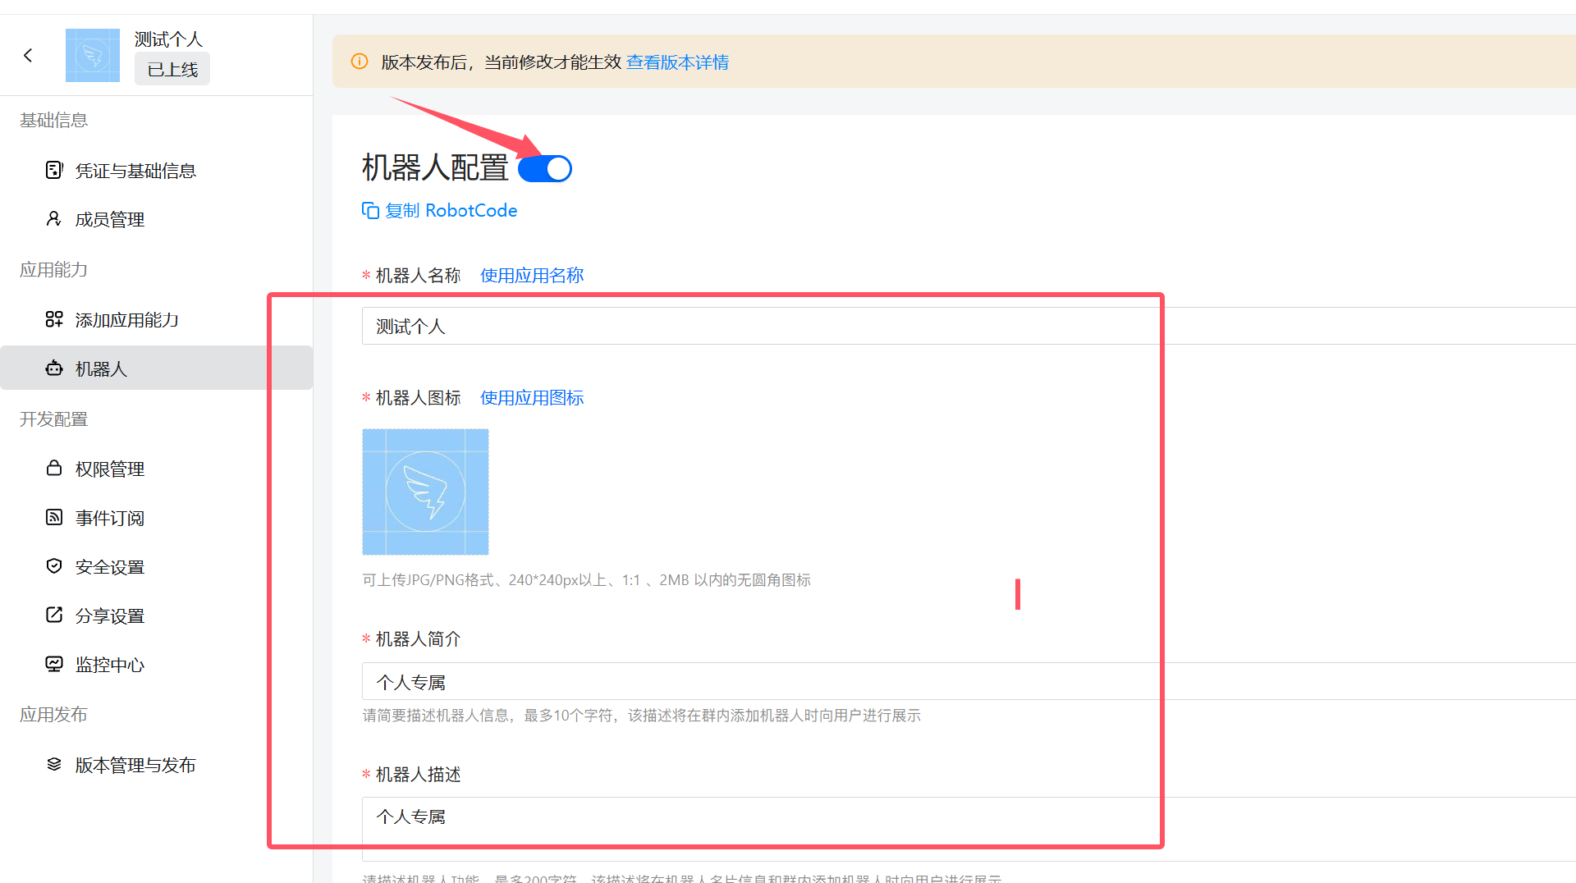This screenshot has width=1576, height=883.
Task: Click the app logo thumbnail in header
Action: click(x=93, y=55)
